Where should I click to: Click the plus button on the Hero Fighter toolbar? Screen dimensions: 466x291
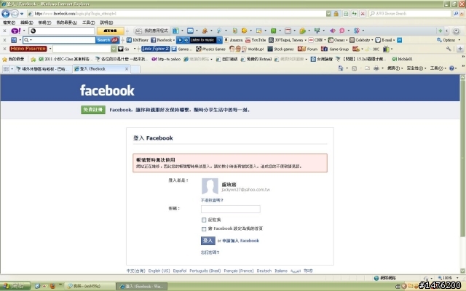pos(460,49)
